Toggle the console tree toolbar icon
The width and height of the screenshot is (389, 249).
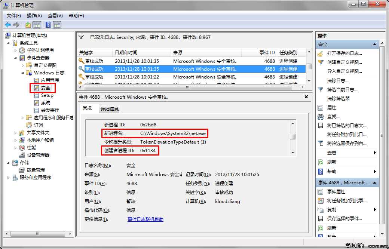click(x=37, y=25)
